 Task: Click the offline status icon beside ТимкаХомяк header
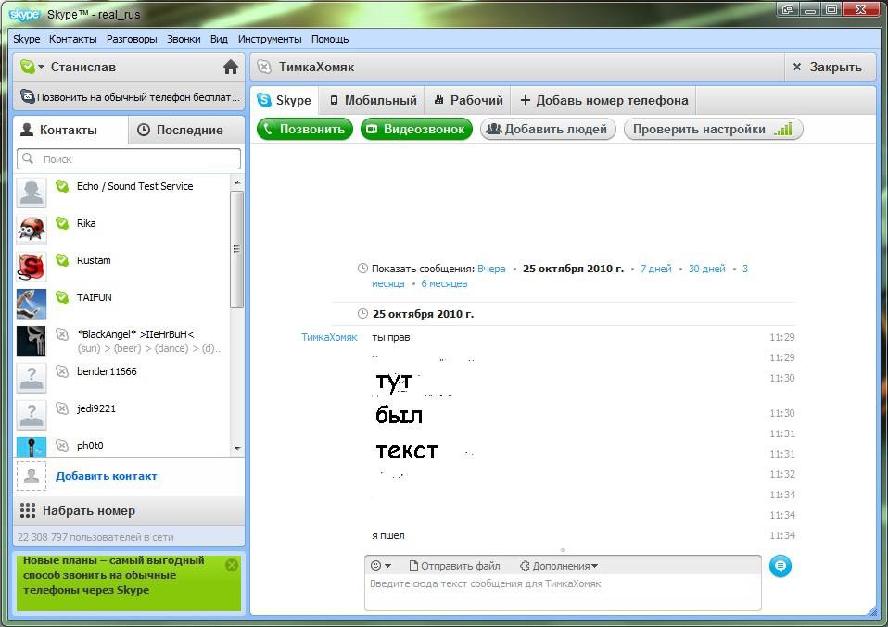[x=264, y=67]
